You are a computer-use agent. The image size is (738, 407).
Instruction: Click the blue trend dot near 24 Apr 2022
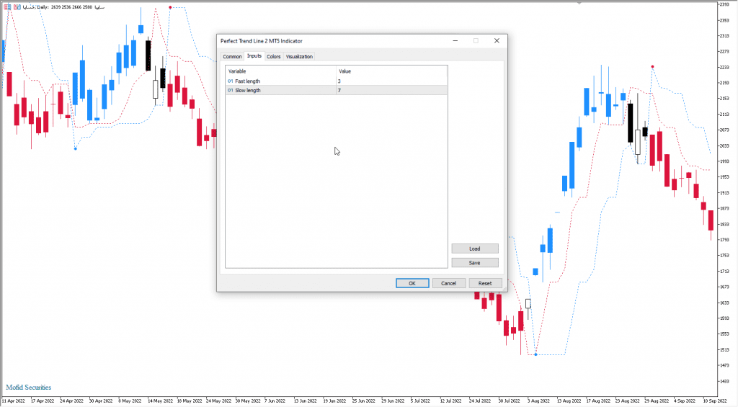coord(76,148)
